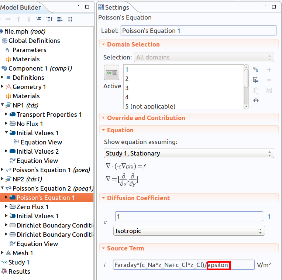This screenshot has width=282, height=280.
Task: Click the Collapse All icon in Model Builder toolbar
Action: (x=49, y=19)
